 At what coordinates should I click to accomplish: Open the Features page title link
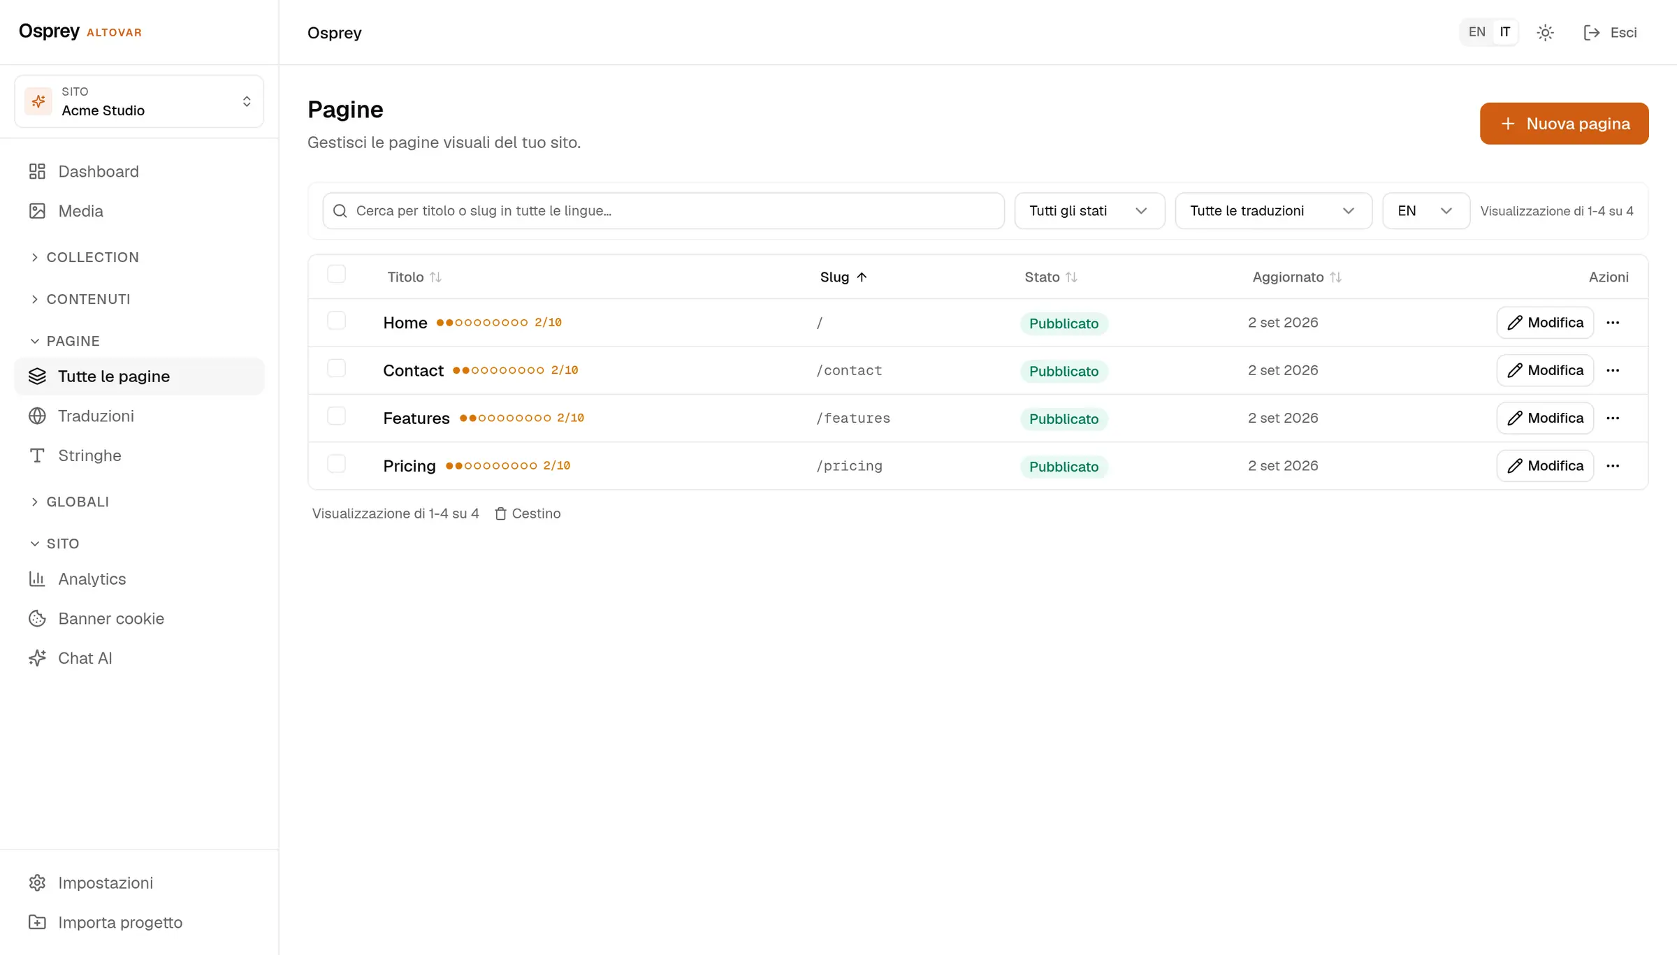tap(416, 418)
